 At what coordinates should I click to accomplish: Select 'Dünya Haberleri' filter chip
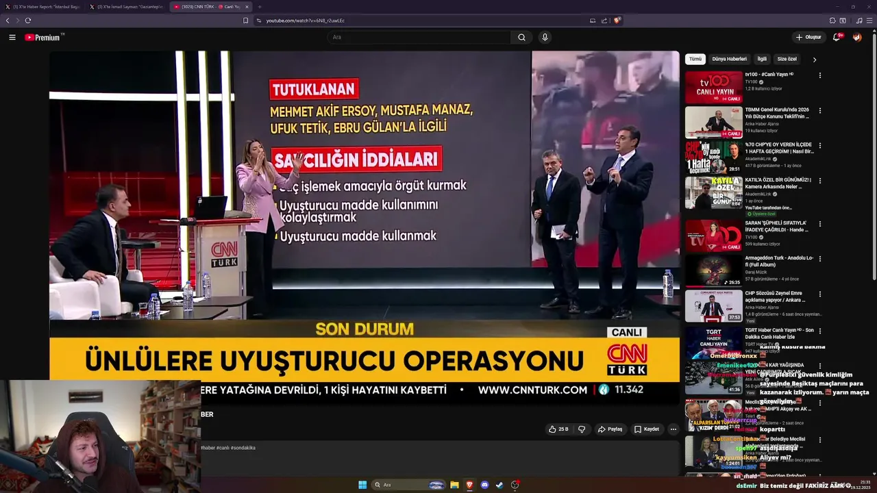[x=729, y=59]
